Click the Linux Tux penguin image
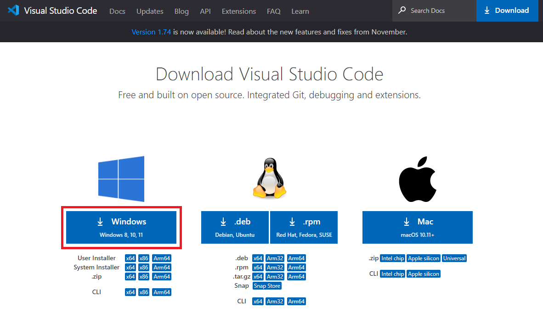 [x=269, y=178]
